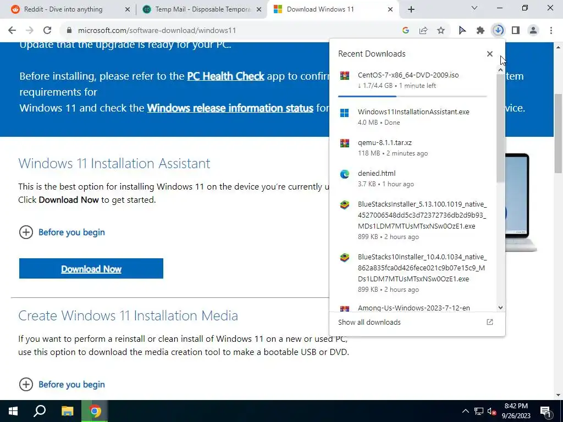Screen dimensions: 563x422
Task: Open qemu-8.1.1.tar.xz download entry
Action: 413,148
